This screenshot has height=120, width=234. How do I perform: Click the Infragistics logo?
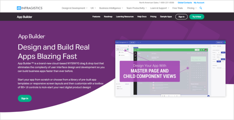pyautogui.click(x=30, y=8)
